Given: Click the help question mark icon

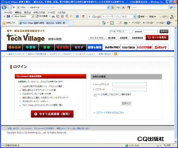Looking at the screenshot, I should click(168, 23).
